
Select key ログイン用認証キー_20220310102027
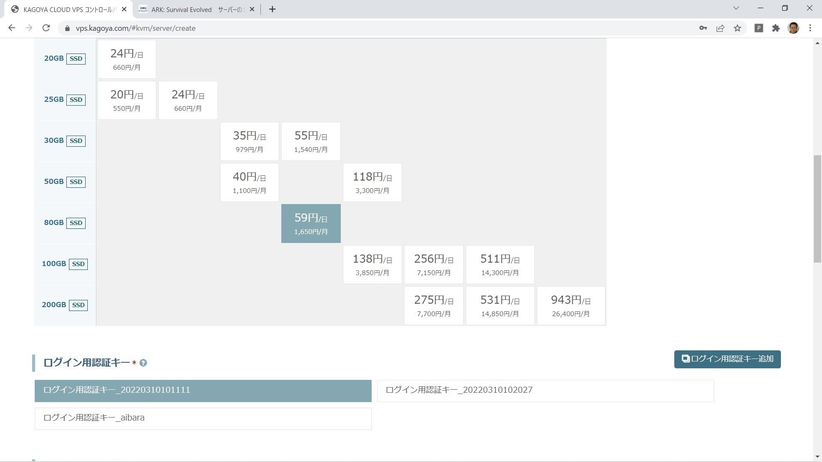coord(545,391)
